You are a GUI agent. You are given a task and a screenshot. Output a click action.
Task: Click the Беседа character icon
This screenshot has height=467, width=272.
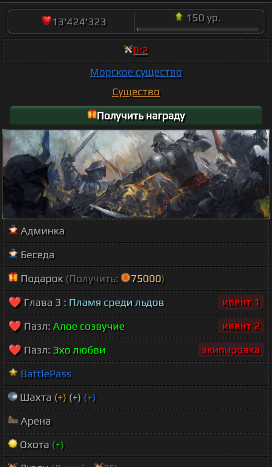click(13, 253)
